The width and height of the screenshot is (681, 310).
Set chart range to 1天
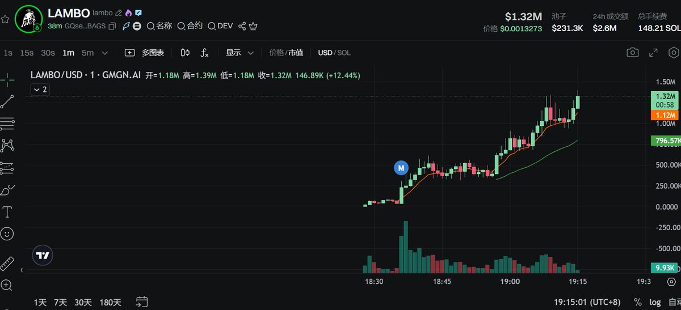[40, 302]
